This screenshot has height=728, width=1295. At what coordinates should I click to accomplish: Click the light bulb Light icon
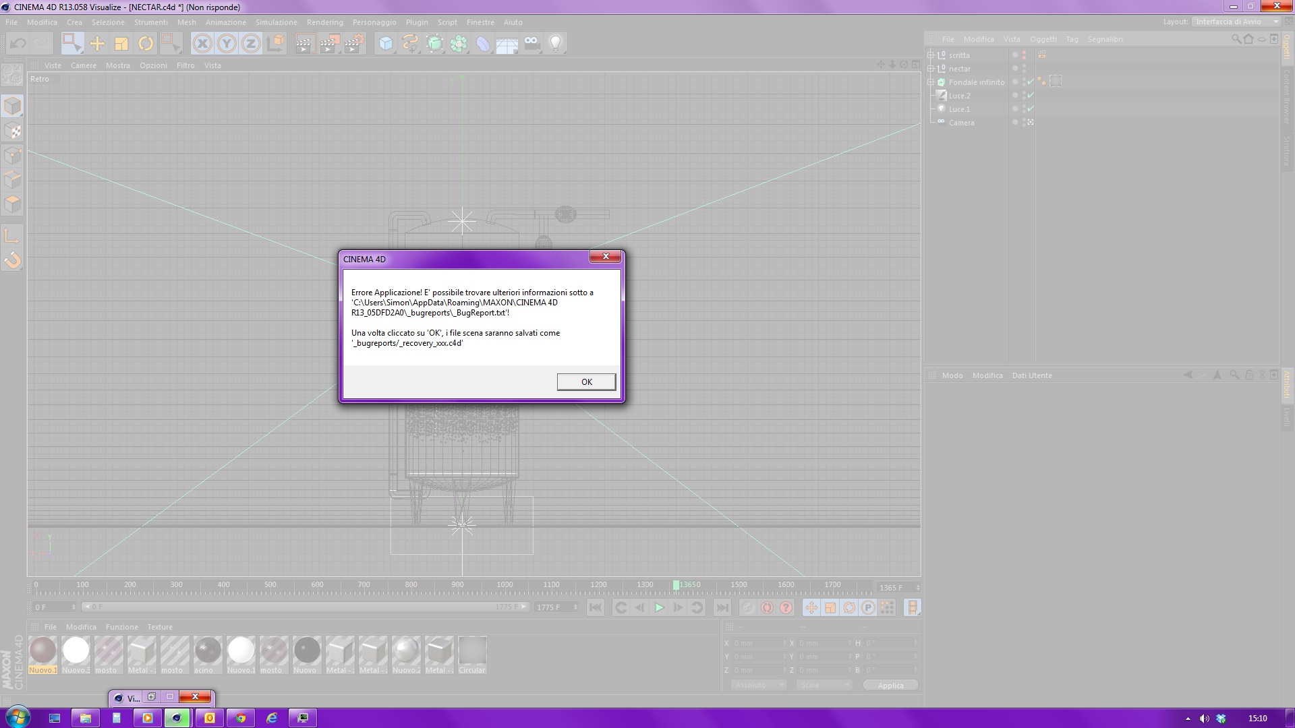556,44
